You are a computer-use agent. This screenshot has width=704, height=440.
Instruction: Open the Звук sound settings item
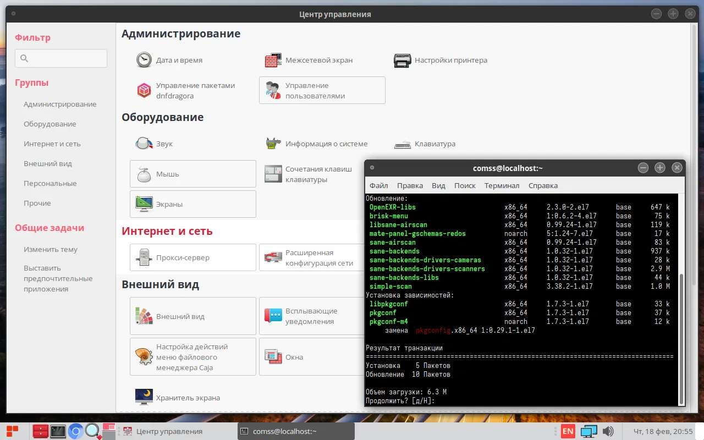pos(155,144)
